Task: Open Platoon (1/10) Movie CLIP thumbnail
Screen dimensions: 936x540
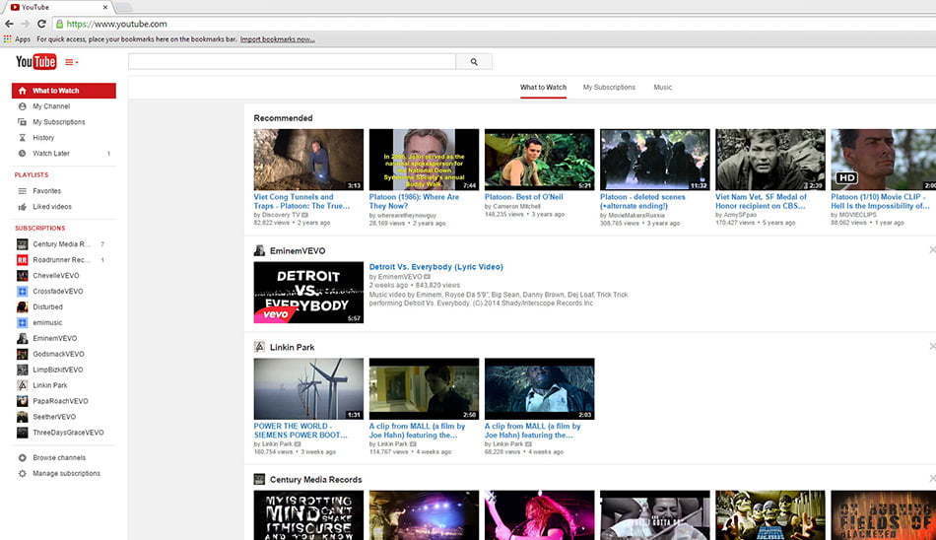Action: click(x=884, y=160)
